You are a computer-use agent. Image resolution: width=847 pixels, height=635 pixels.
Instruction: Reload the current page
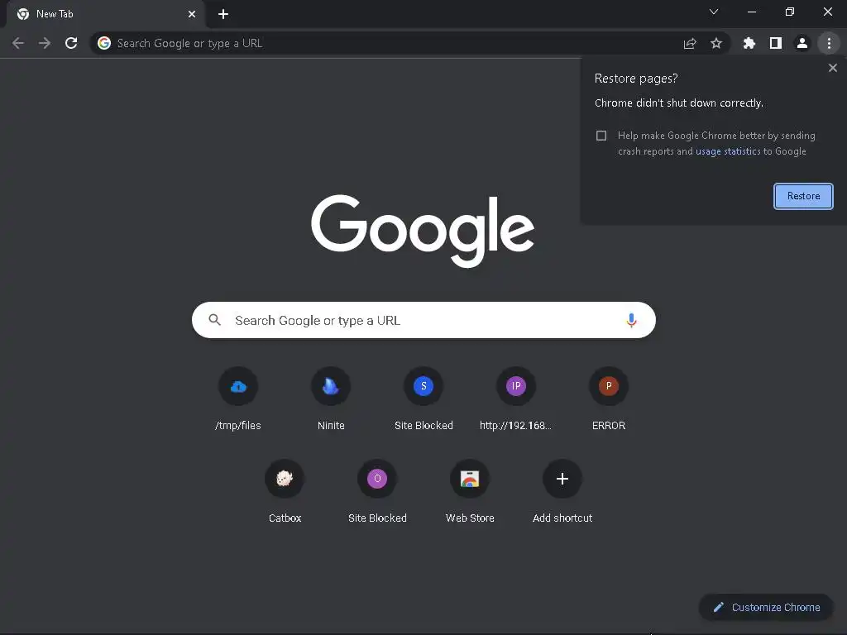coord(71,43)
